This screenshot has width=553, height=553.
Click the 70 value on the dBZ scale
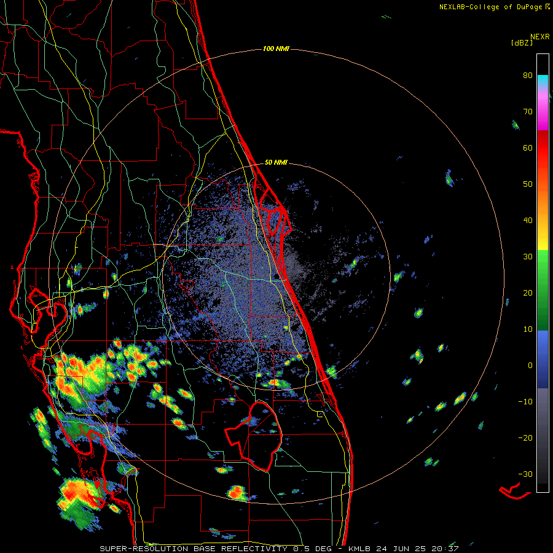pos(528,111)
